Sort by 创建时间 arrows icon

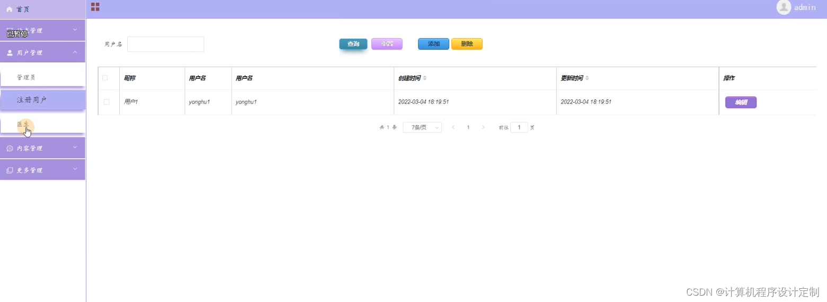425,78
